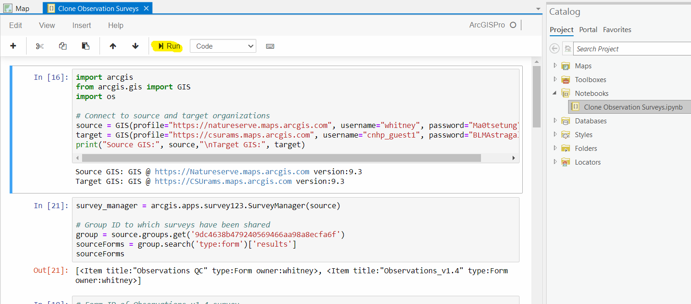Switch to the Project tab in Catalog
This screenshot has width=691, height=304.
(562, 29)
